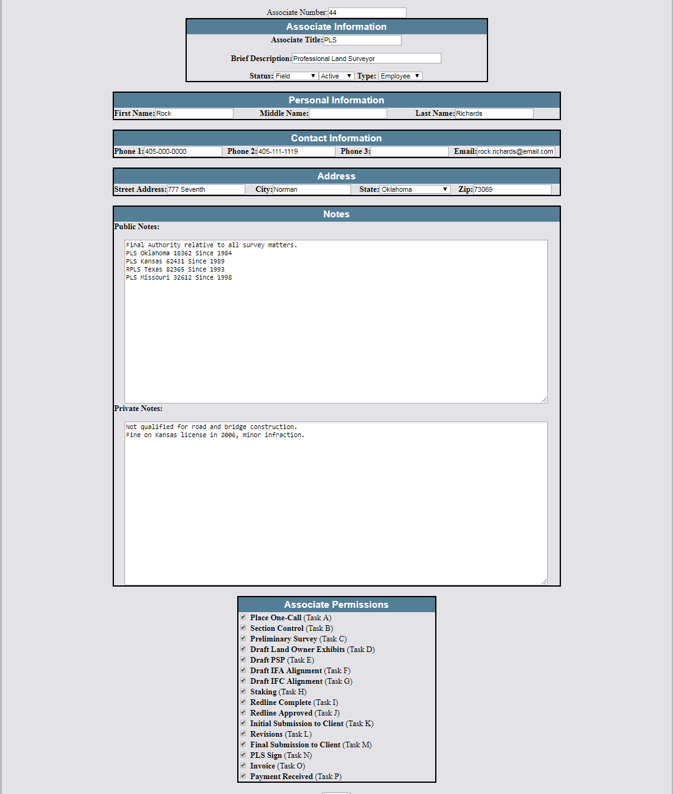Screen dimensions: 673x794
Task: Toggle the Draft PSP (Task E) checkbox
Action: click(243, 660)
